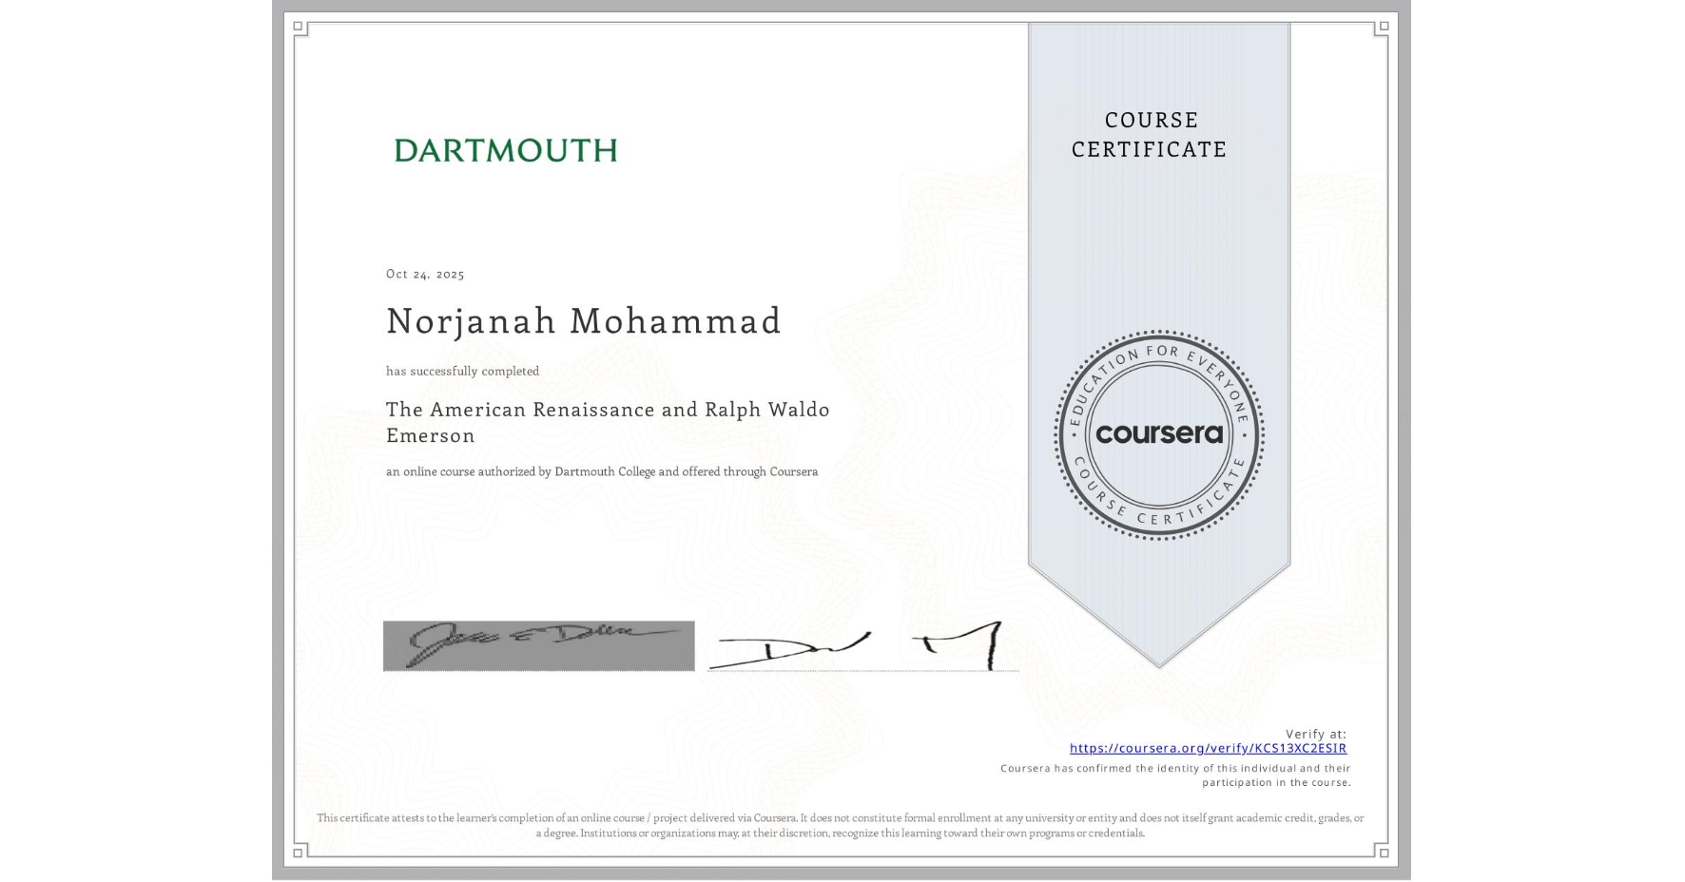Click the grey-boxed first signature
Image resolution: width=1685 pixels, height=882 pixels.
coord(539,646)
